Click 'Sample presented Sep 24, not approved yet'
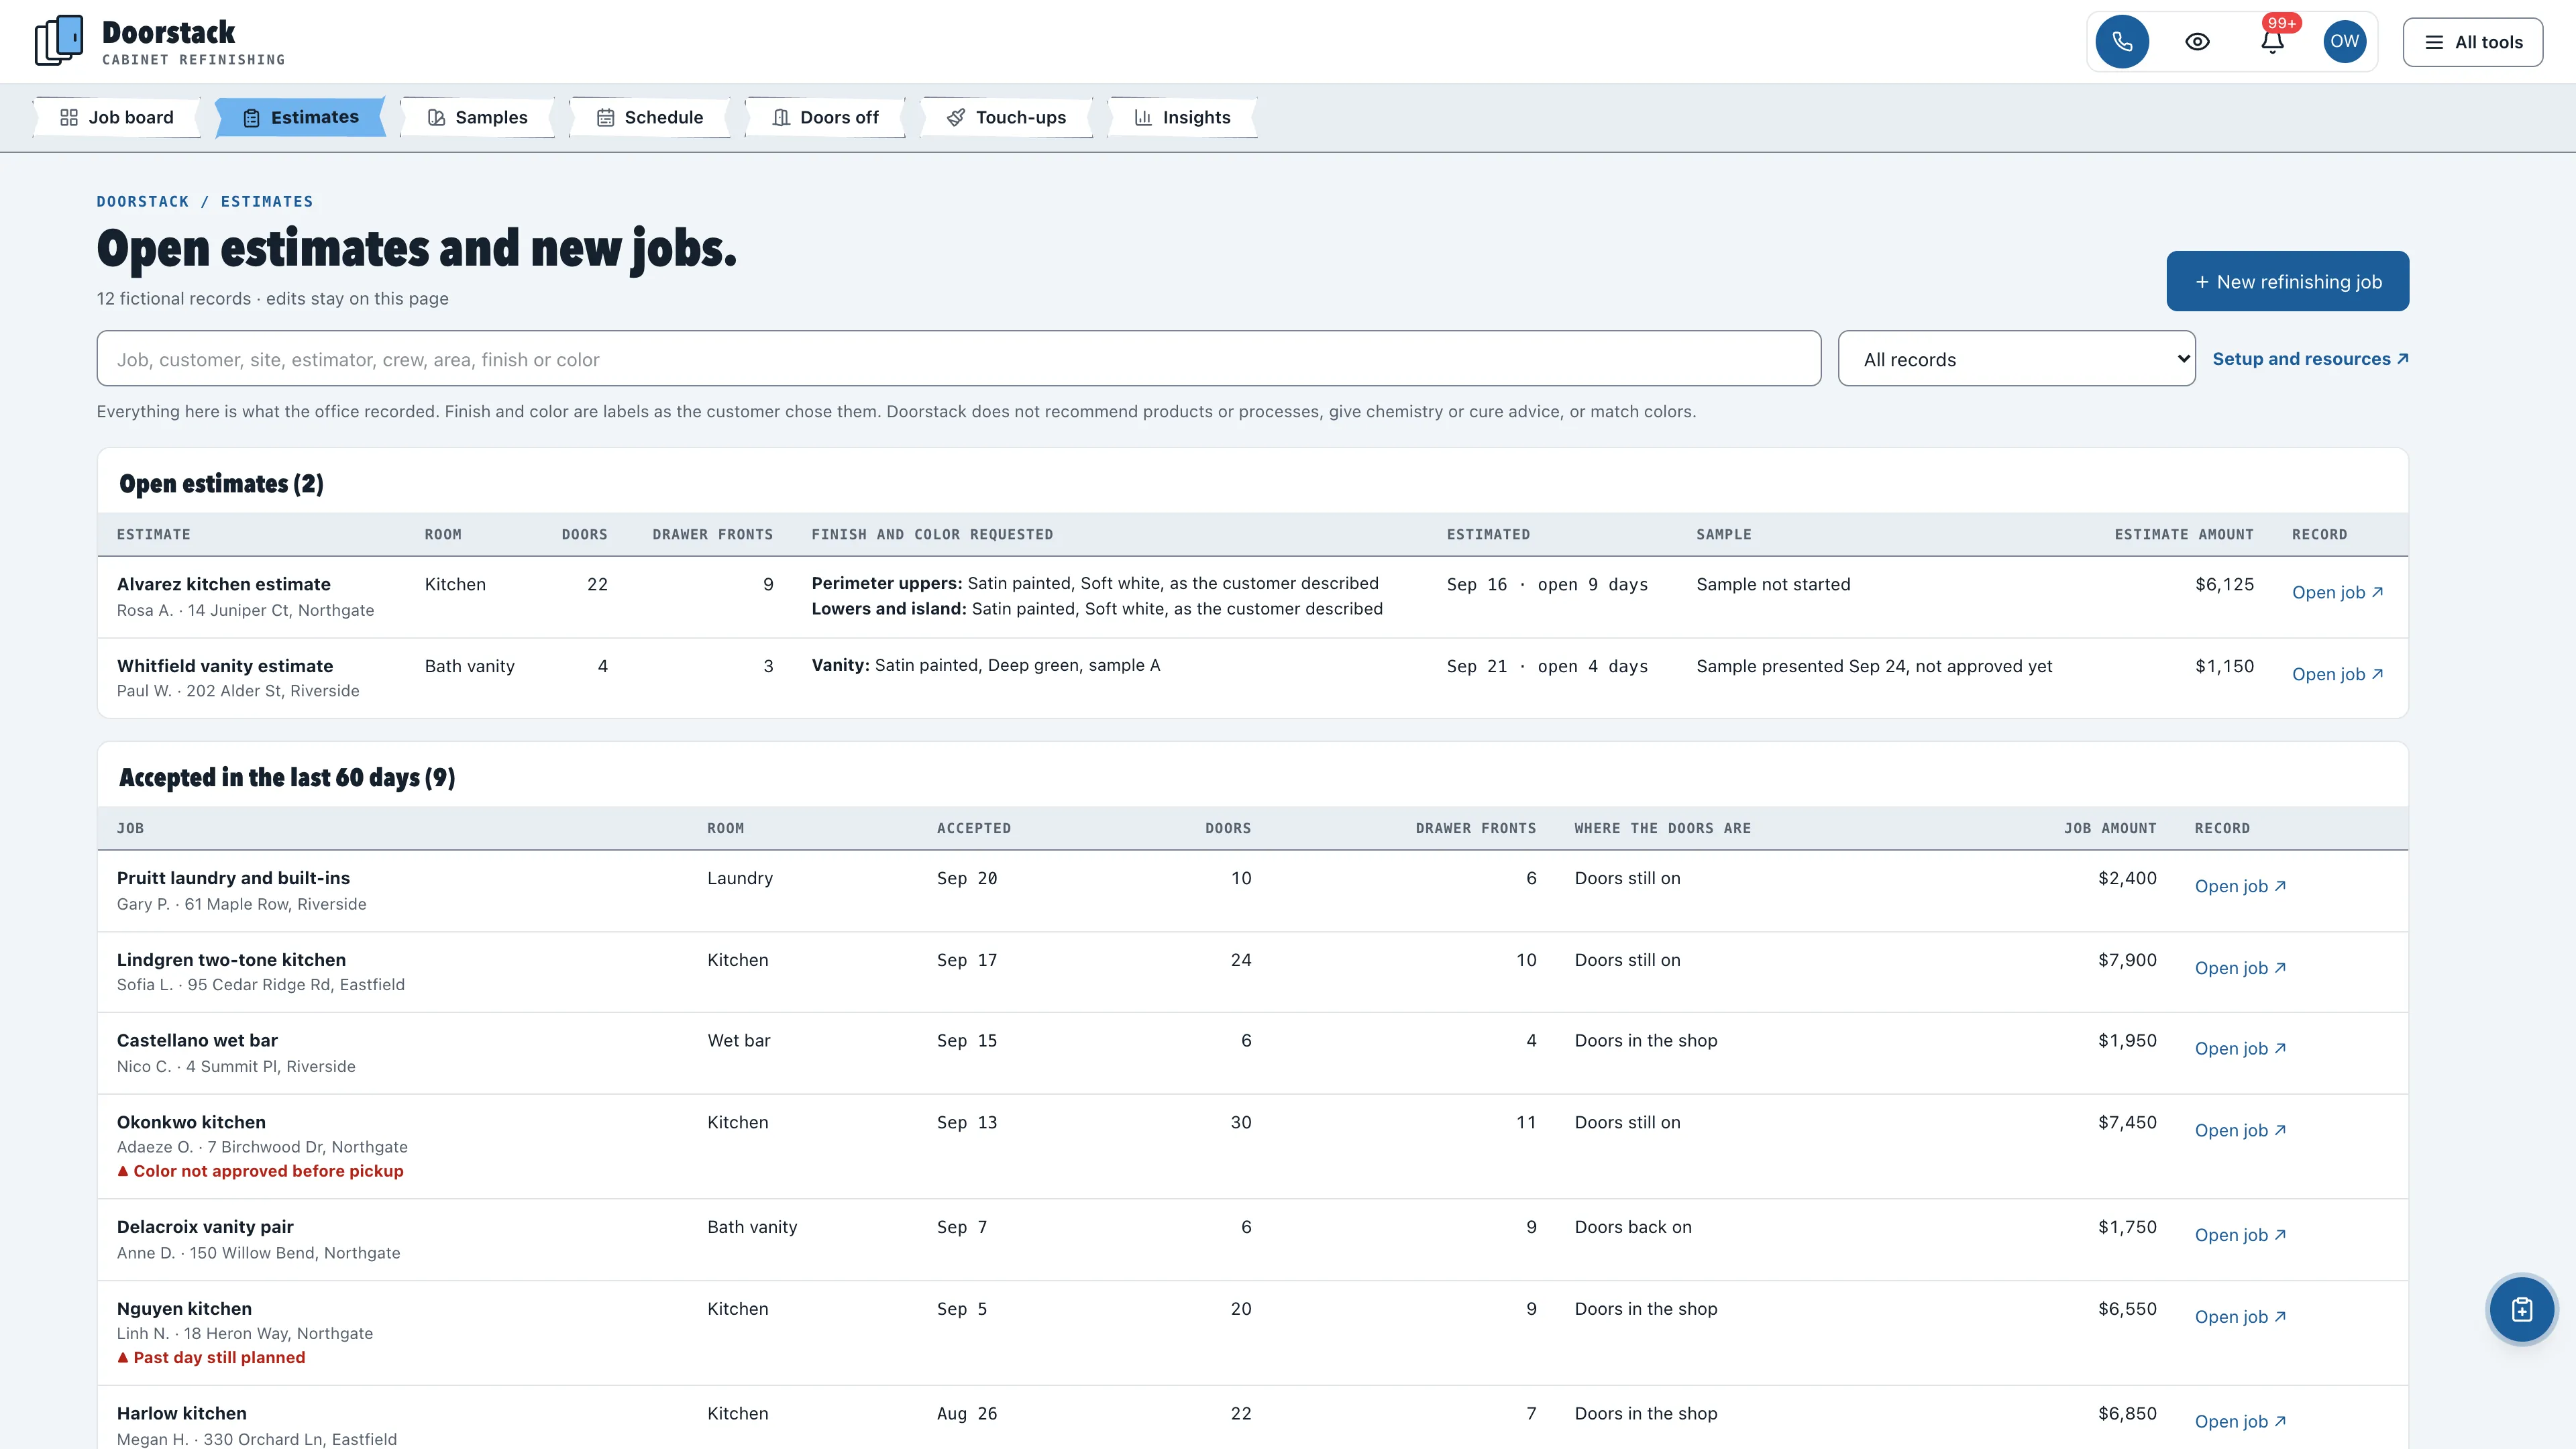 (x=1874, y=666)
